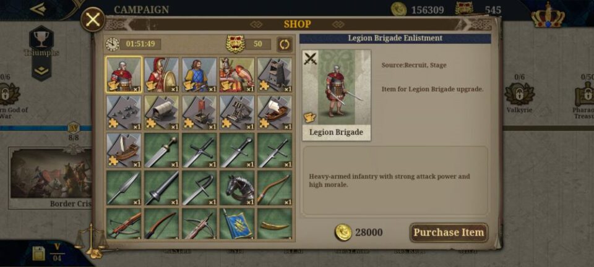Image resolution: width=594 pixels, height=267 pixels.
Task: Pick the wooden longbow item
Action: click(x=275, y=188)
